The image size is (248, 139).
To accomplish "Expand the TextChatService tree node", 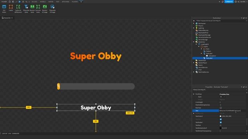I will tap(194, 72).
